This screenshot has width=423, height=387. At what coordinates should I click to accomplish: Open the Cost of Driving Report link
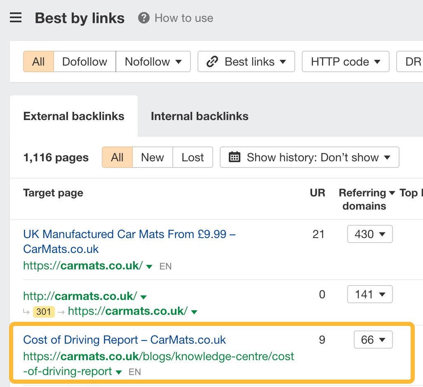pos(125,340)
